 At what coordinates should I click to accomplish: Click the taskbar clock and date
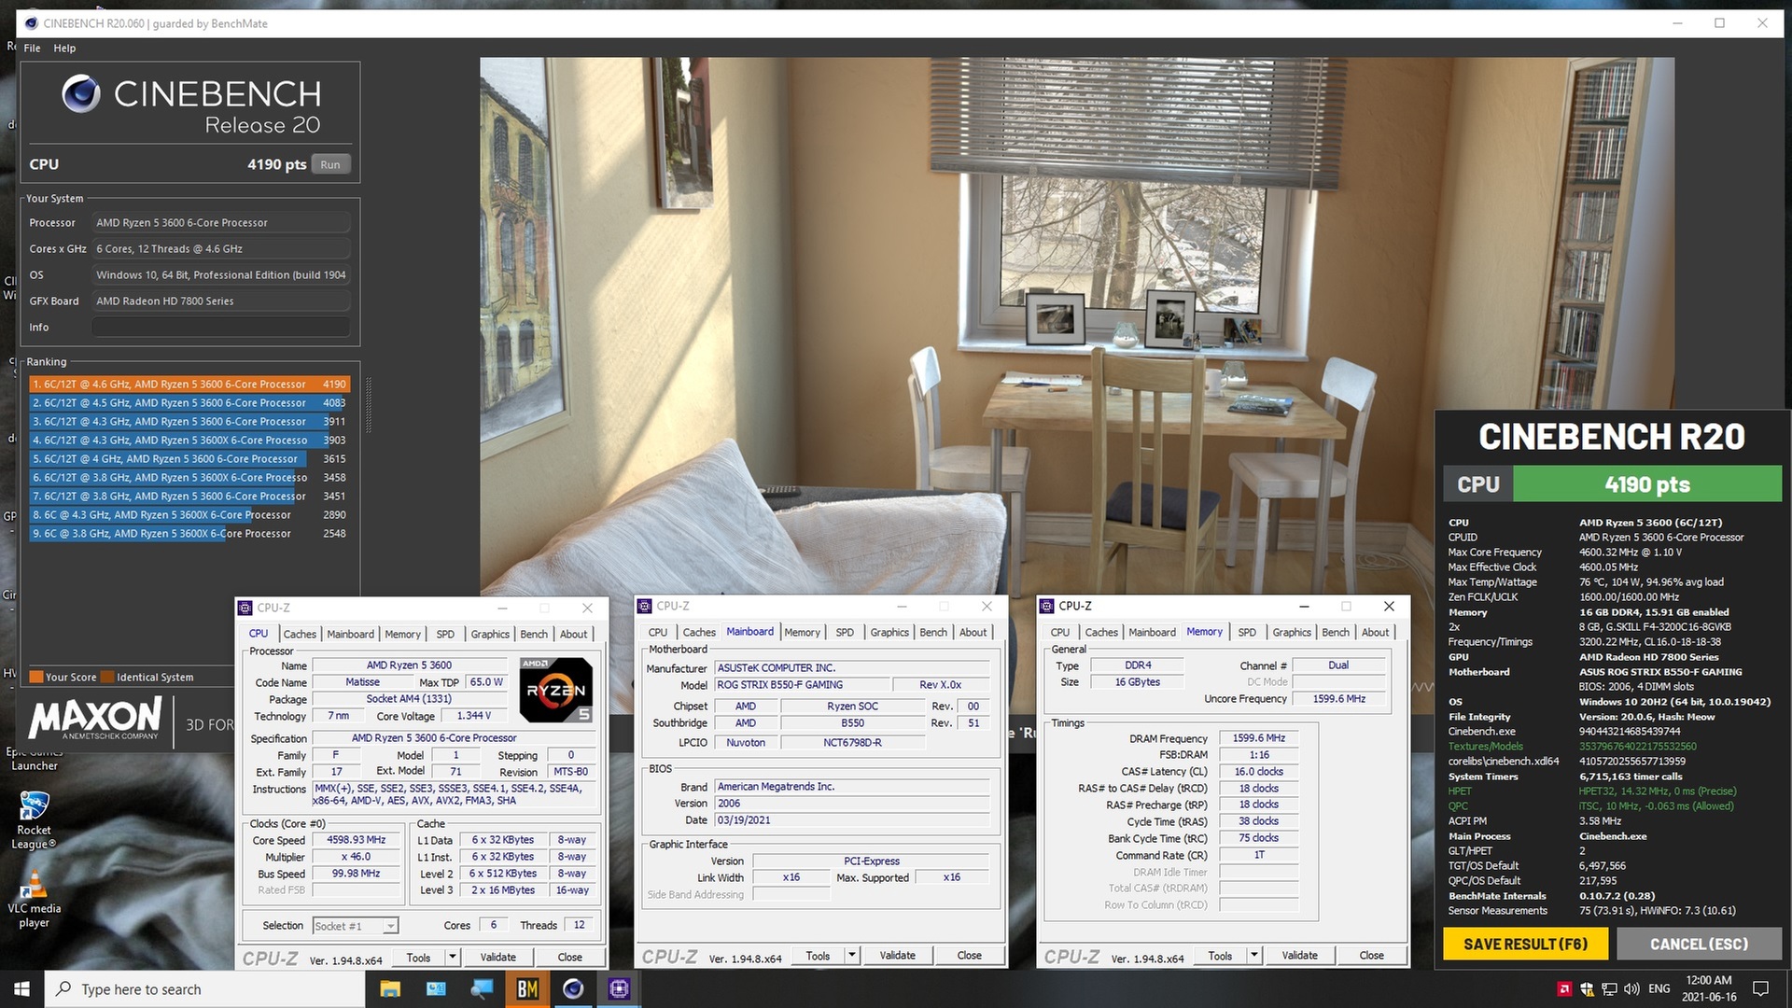1709,988
